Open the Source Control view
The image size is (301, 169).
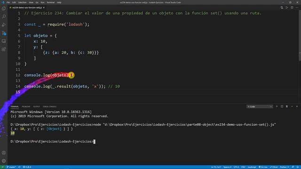click(4, 33)
